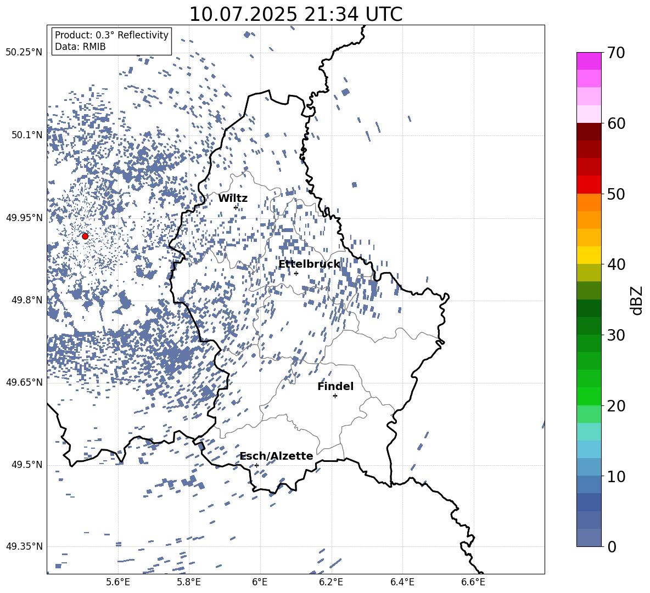The height and width of the screenshot is (593, 650).
Task: Click the title '10.07.2025 21:34 UTC'
Action: tap(295, 14)
